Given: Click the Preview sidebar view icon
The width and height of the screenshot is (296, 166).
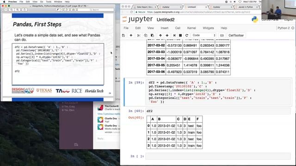Looking at the screenshot, I should [5, 10].
